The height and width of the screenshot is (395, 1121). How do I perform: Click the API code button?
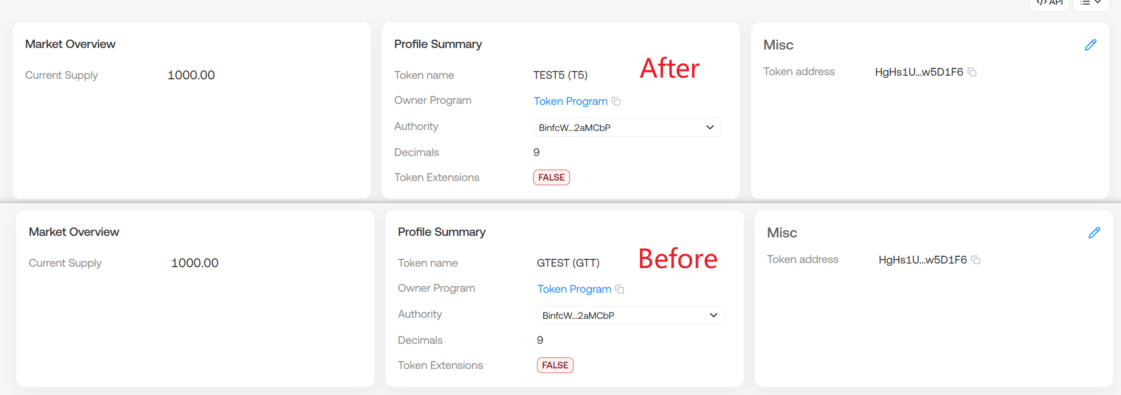(x=1049, y=3)
